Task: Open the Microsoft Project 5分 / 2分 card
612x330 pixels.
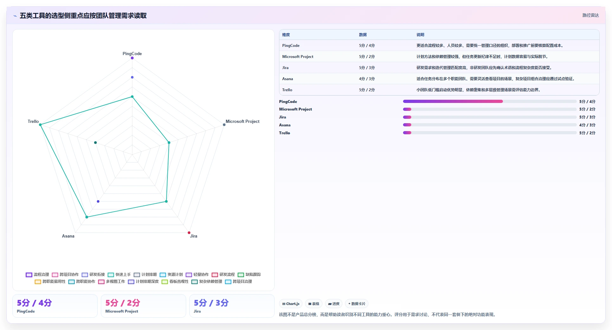Action: pyautogui.click(x=143, y=306)
